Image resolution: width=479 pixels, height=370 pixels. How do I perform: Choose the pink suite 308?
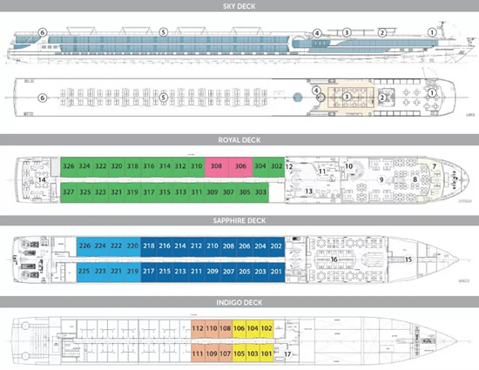click(216, 166)
